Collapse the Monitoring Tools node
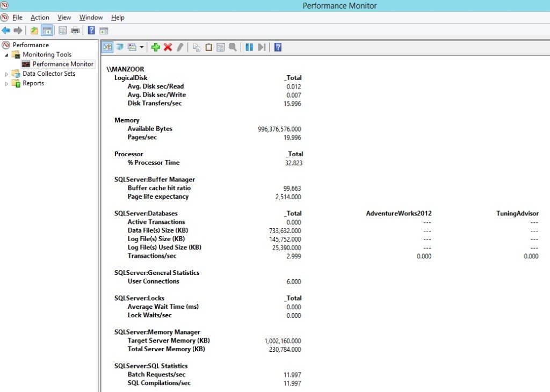 click(6, 55)
